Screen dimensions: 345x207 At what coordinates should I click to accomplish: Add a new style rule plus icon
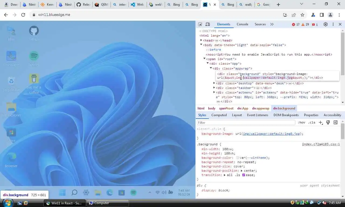tap(320, 122)
